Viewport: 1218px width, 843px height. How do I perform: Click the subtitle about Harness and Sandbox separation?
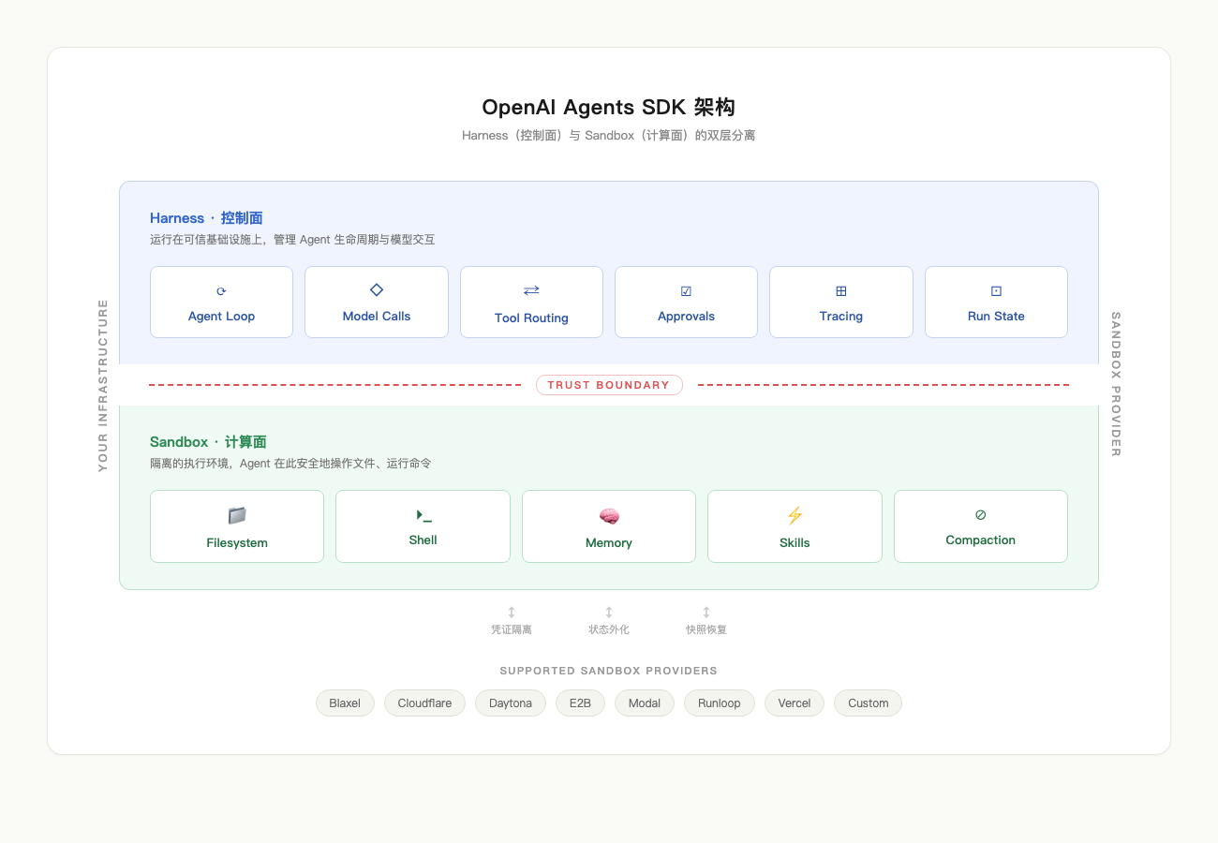click(x=609, y=136)
